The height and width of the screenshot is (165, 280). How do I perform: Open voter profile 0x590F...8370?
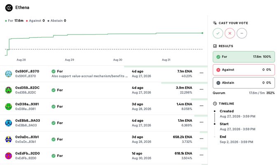click(27, 71)
